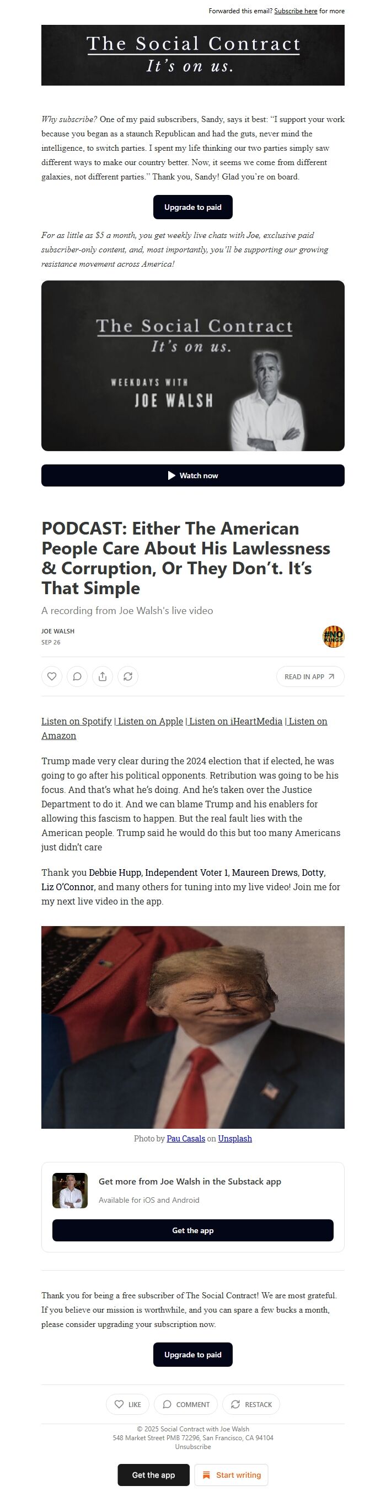Click the footer COMMENT button

(x=186, y=1404)
